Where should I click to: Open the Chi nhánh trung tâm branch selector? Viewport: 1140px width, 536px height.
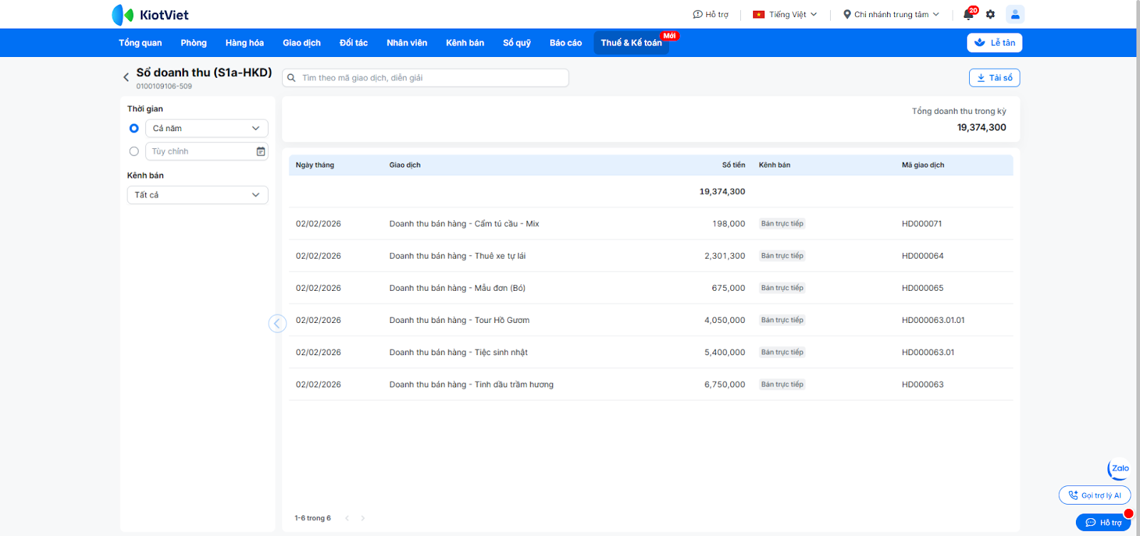(x=891, y=14)
